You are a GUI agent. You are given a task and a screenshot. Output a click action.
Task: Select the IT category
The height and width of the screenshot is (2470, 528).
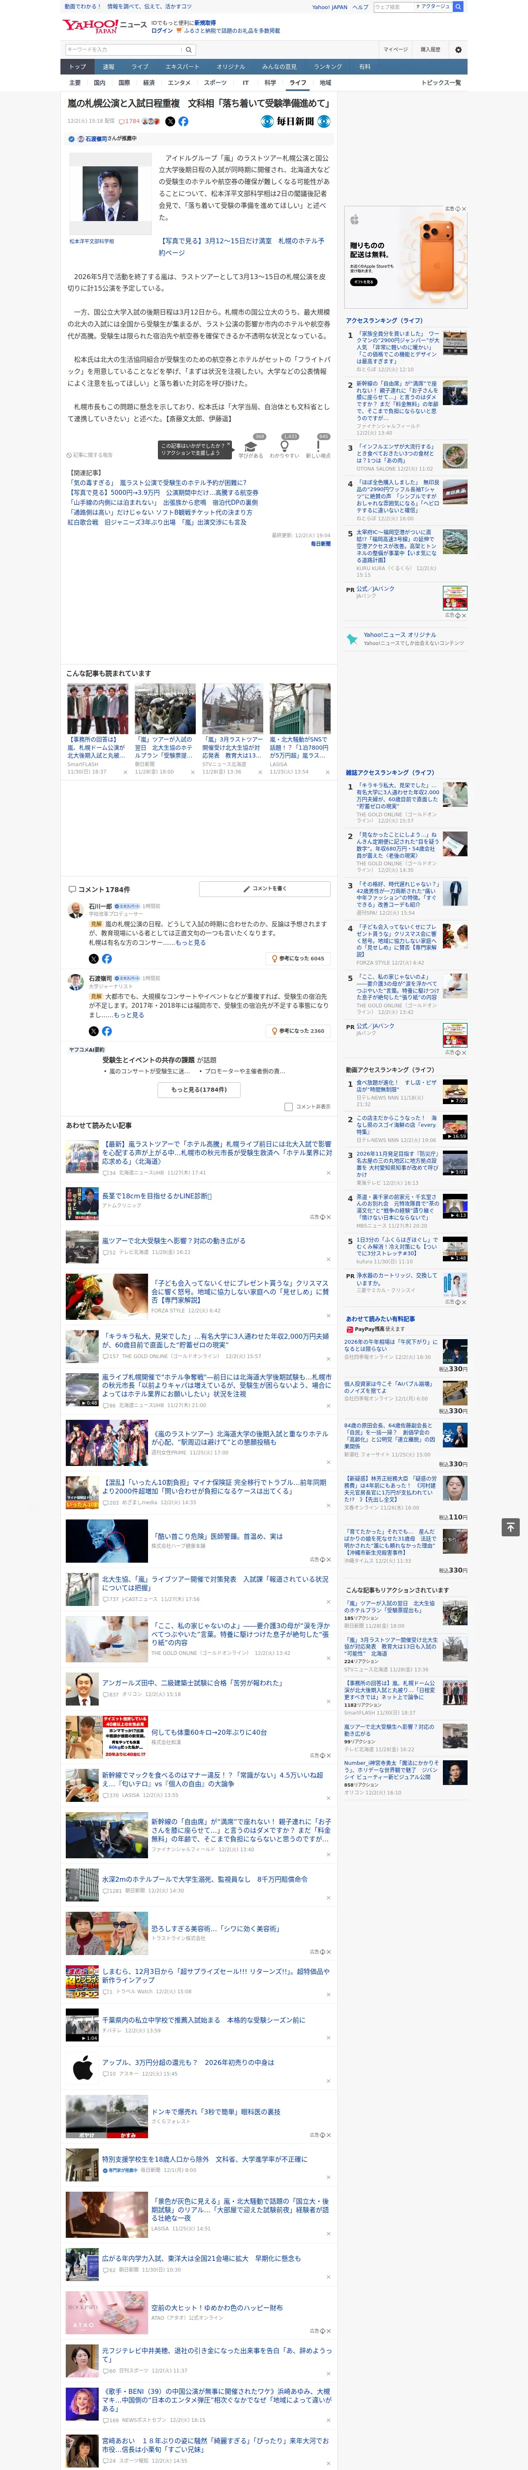coord(245,82)
